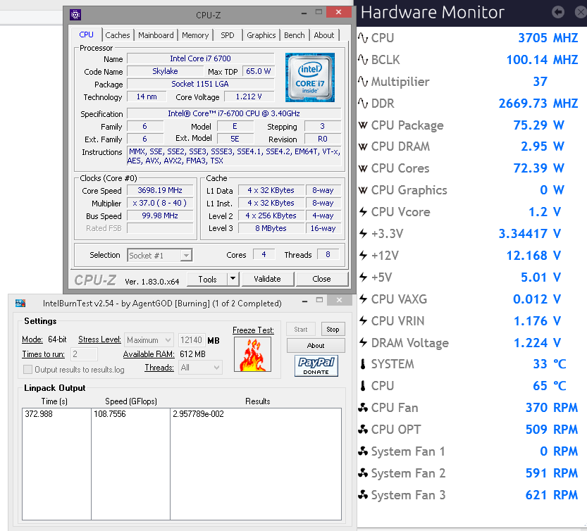Click the Stop button in IntelBurnTest
The width and height of the screenshot is (587, 531).
pyautogui.click(x=333, y=330)
